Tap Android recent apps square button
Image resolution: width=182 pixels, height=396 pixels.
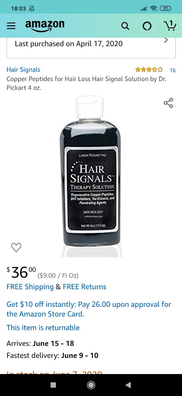click(x=53, y=385)
